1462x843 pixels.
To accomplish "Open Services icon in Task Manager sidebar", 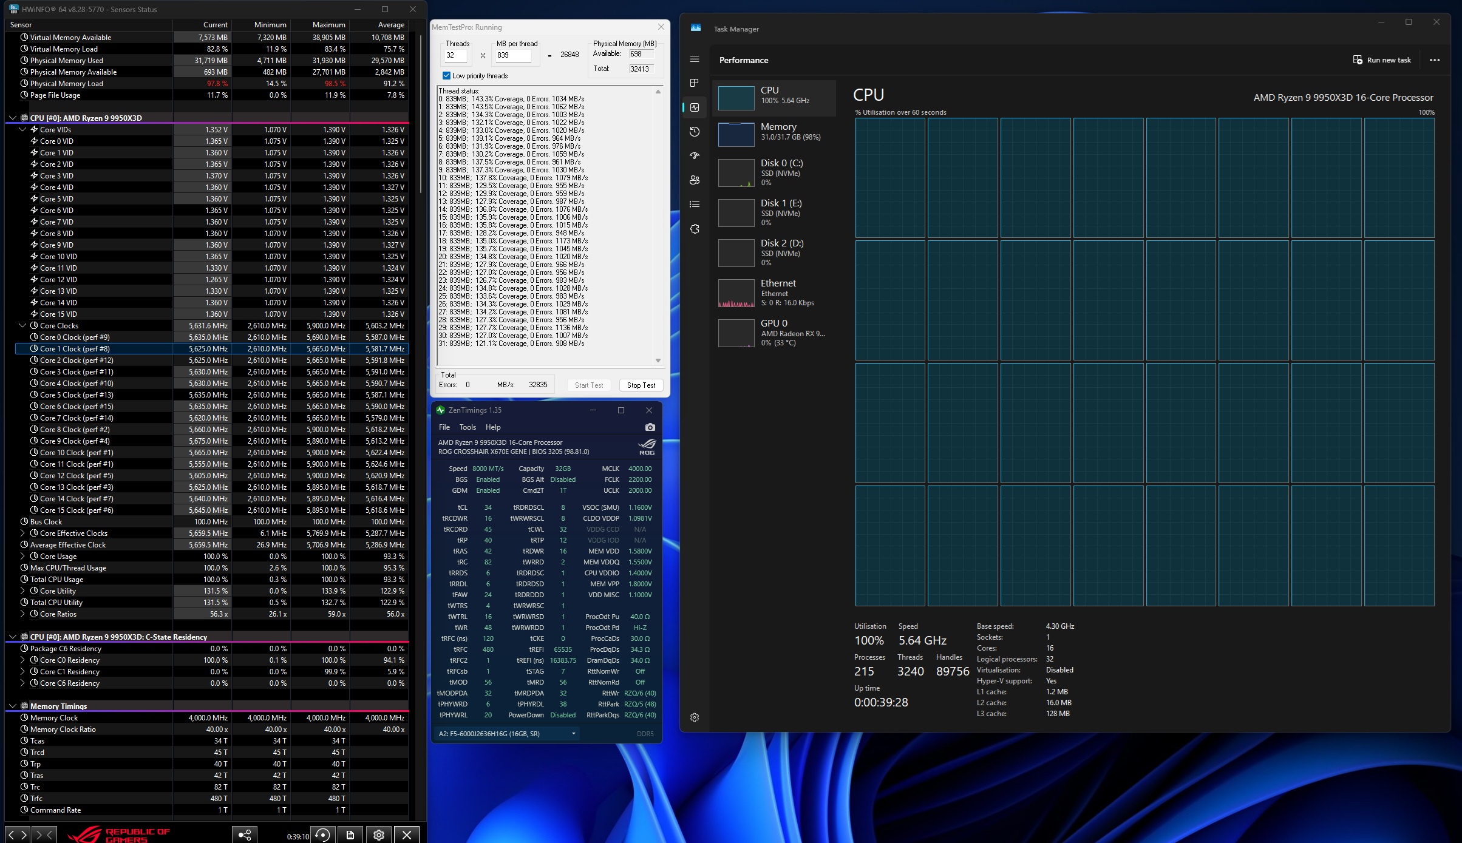I will tap(695, 229).
